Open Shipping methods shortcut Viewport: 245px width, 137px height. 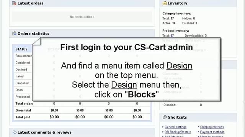(212, 127)
